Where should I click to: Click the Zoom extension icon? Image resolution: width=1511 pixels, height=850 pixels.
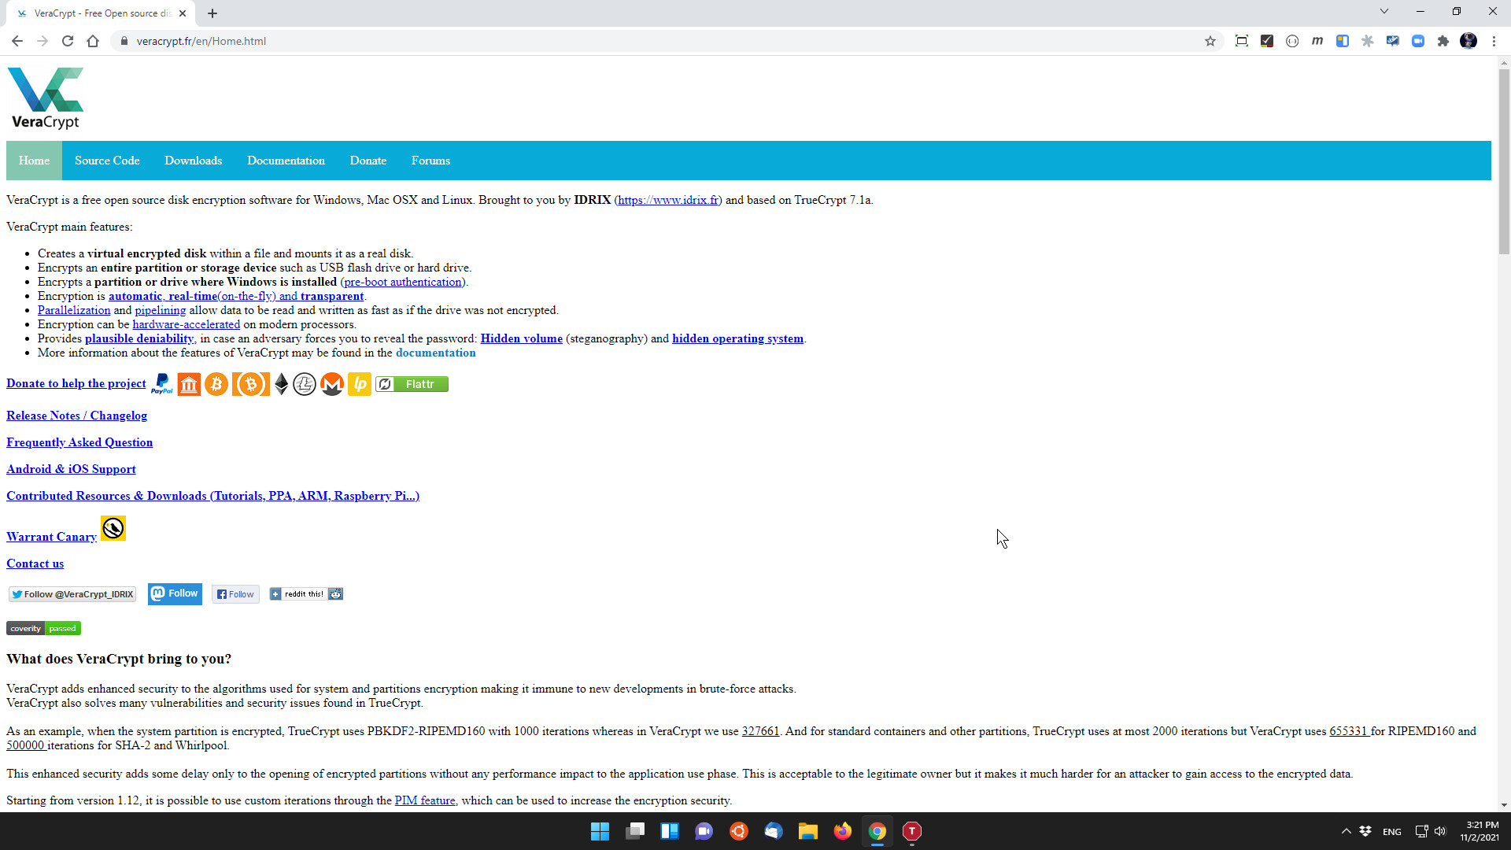[1418, 41]
